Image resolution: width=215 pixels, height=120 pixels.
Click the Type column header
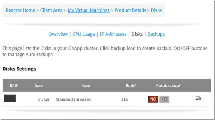tap(85, 85)
